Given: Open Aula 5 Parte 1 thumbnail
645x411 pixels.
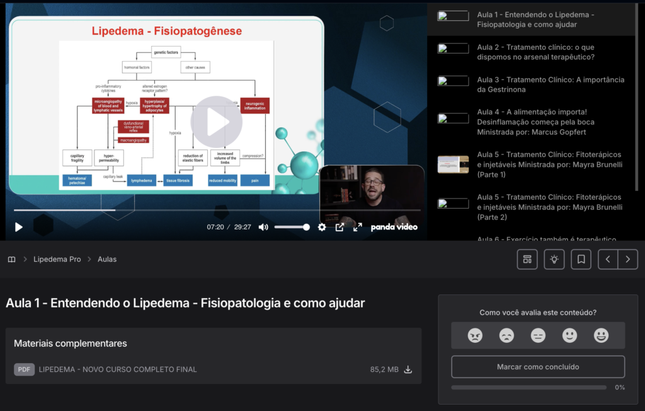Looking at the screenshot, I should pos(453,165).
